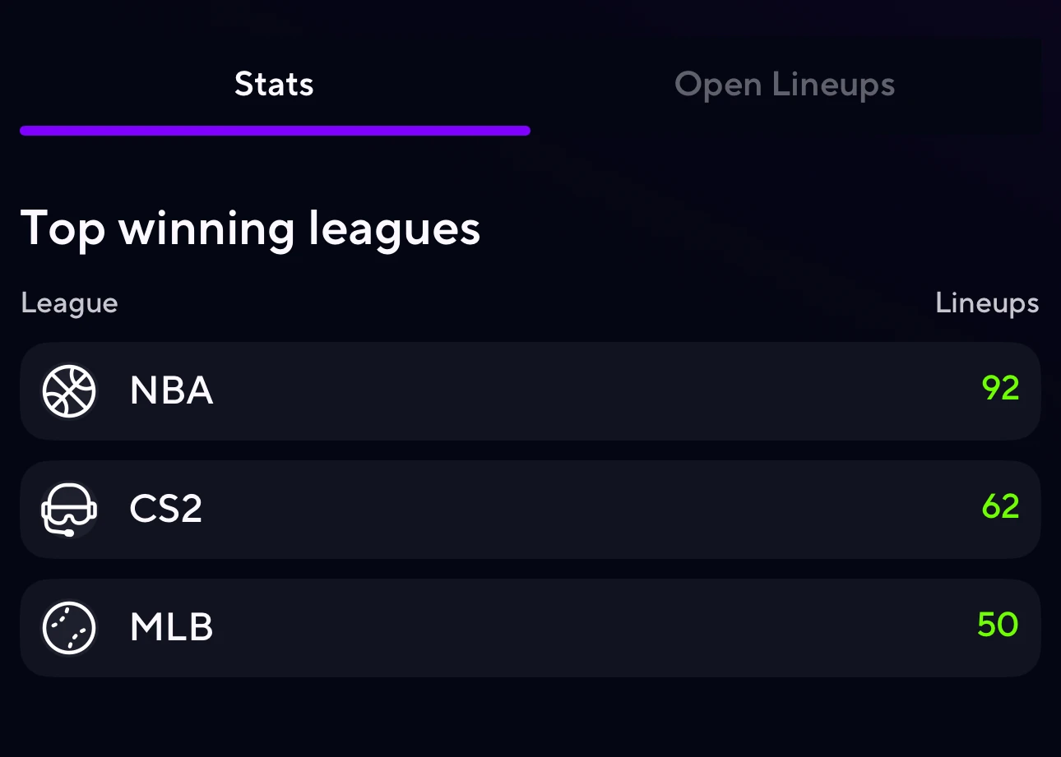
Task: Click the NBA basketball icon
Action: [69, 391]
